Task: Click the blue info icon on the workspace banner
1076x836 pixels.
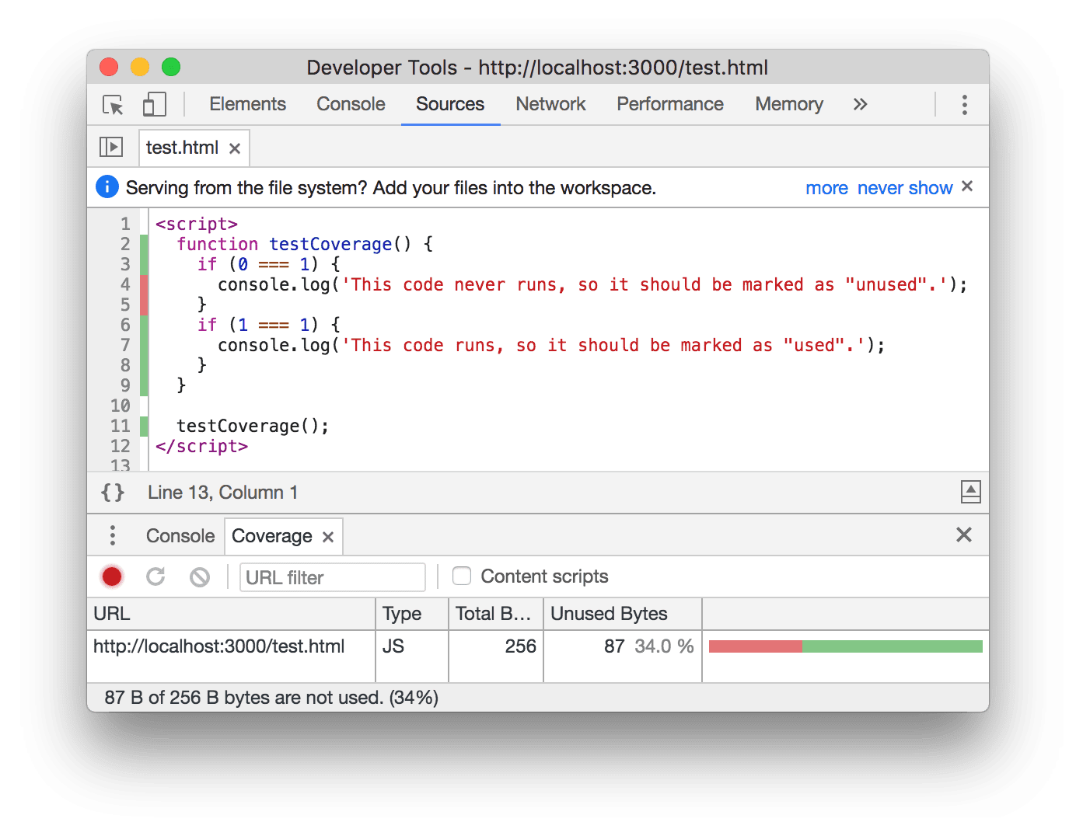Action: click(107, 186)
